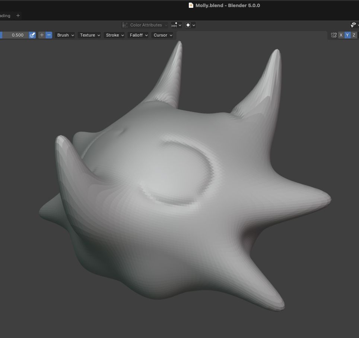Expand the Texture dropdown
Image resolution: width=359 pixels, height=338 pixels.
pyautogui.click(x=89, y=35)
